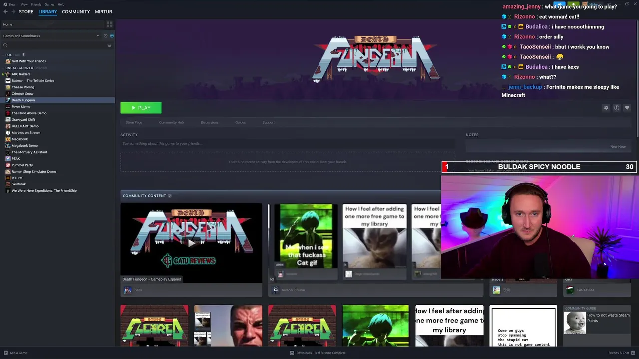Open the Store Page link

[x=134, y=122]
